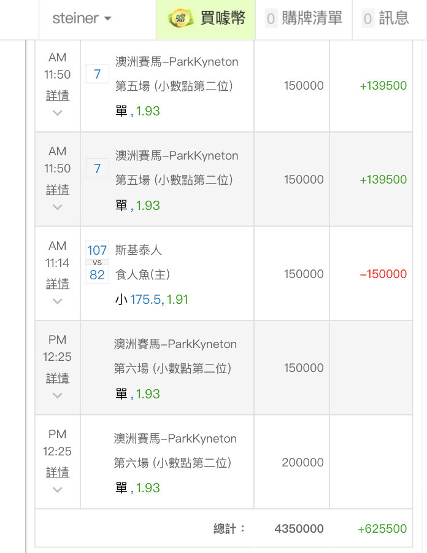Viewport: 427px width, 553px height.
Task: Expand details chevron of first 11:50 bet
Action: point(58,113)
